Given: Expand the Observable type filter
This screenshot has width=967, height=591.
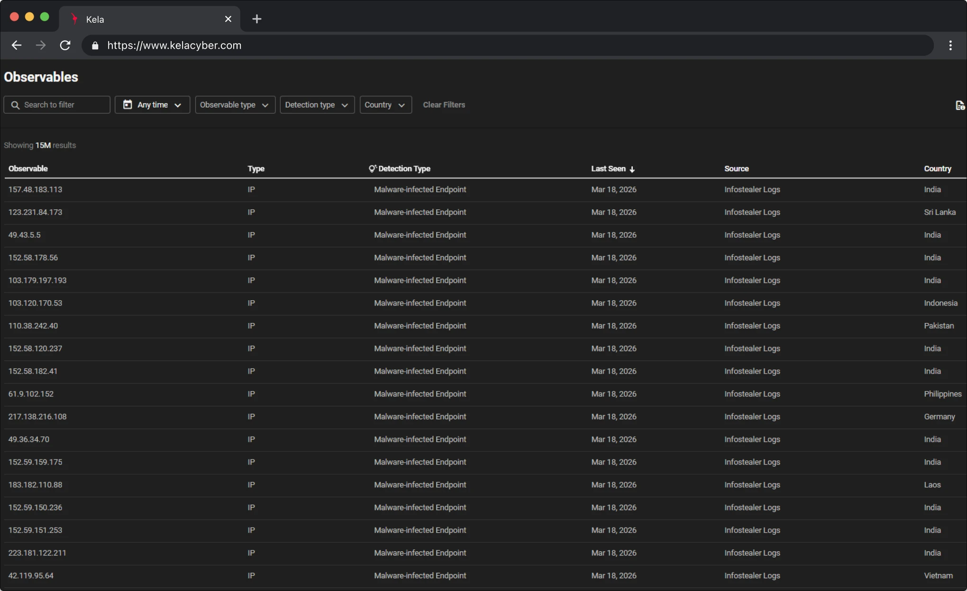Looking at the screenshot, I should click(x=235, y=105).
